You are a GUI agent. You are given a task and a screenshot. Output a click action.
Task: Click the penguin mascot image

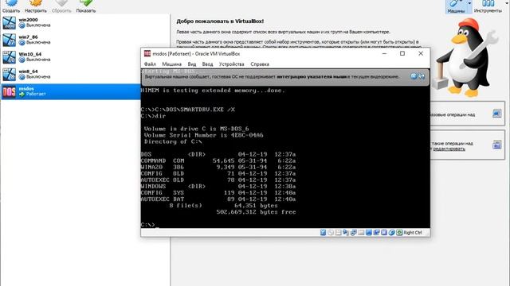tap(466, 58)
